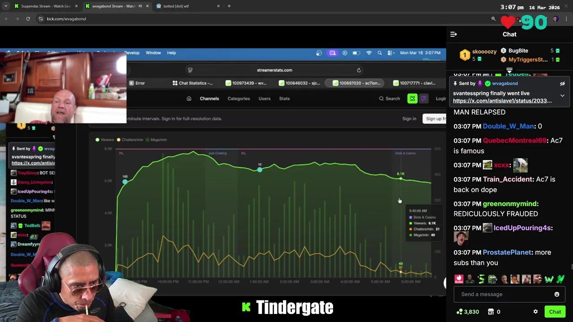This screenshot has height=322, width=573.
Task: Open the chat shop icon
Action: click(x=491, y=312)
